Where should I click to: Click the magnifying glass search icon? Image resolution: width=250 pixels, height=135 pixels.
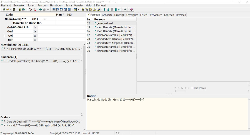click(x=126, y=10)
